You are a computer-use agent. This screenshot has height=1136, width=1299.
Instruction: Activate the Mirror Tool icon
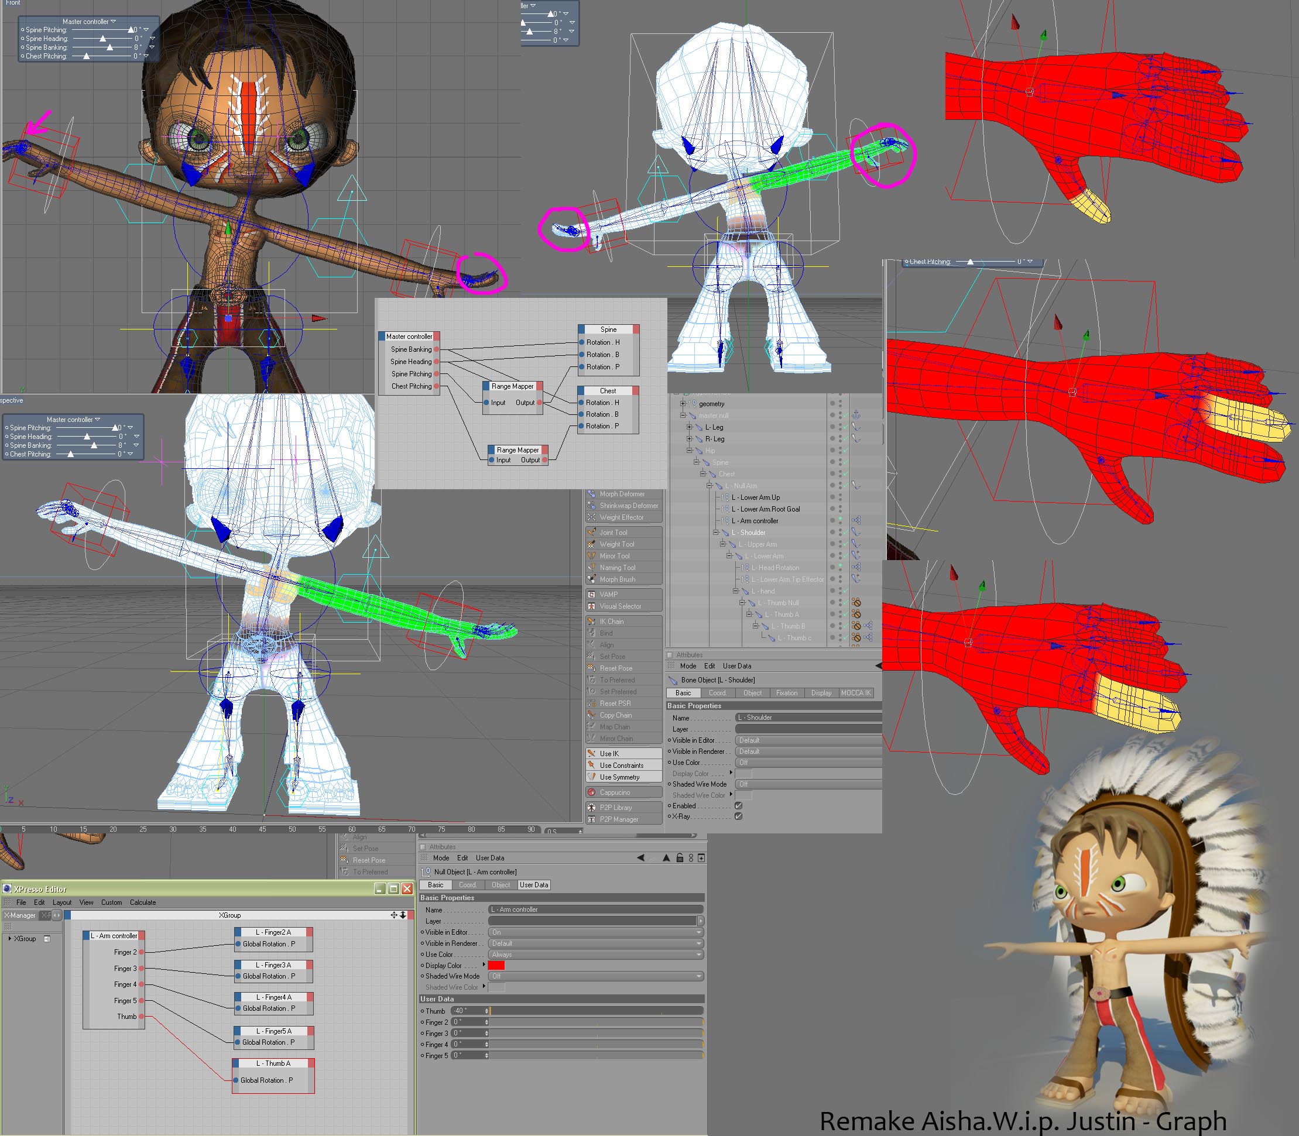pyautogui.click(x=591, y=556)
